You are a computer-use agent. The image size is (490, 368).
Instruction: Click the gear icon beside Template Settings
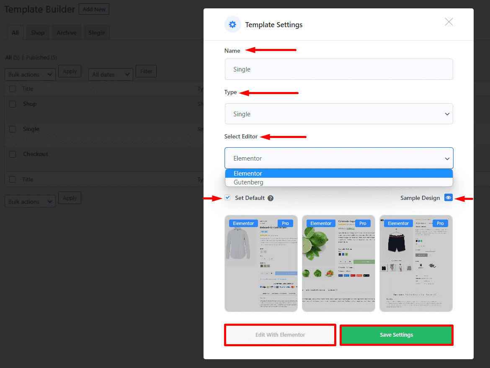click(232, 25)
